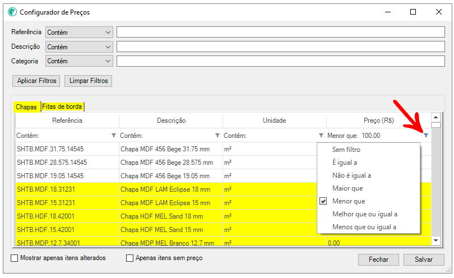The height and width of the screenshot is (278, 454).
Task: Click the app logo icon in title bar
Action: 12,12
